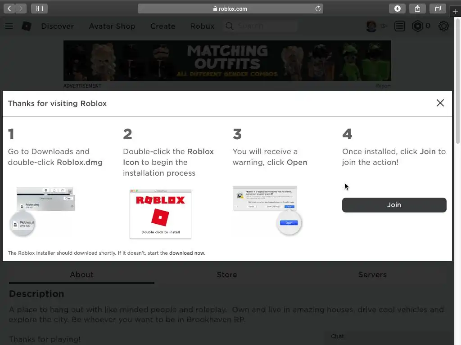Viewport: 461px width, 345px height.
Task: Reload the page from the address bar
Action: (x=318, y=9)
